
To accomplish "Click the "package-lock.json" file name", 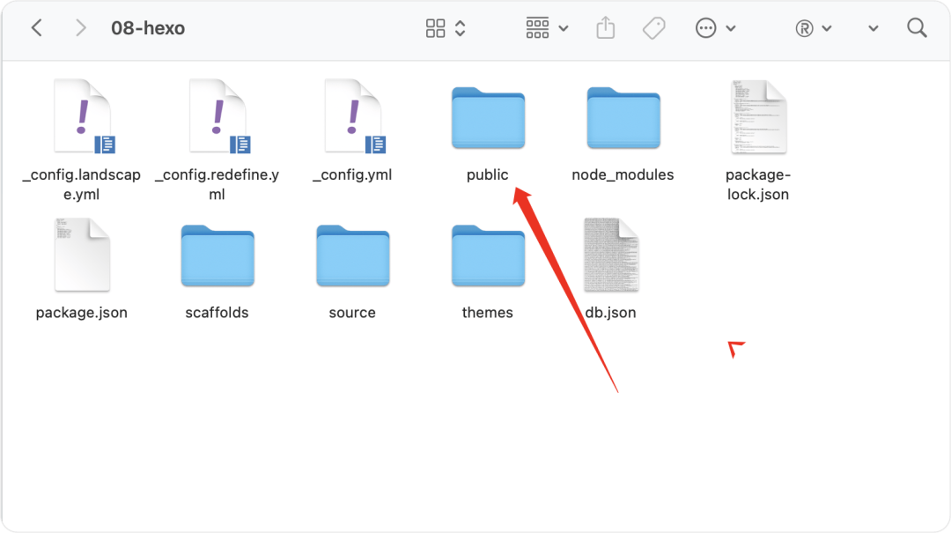I will (758, 184).
